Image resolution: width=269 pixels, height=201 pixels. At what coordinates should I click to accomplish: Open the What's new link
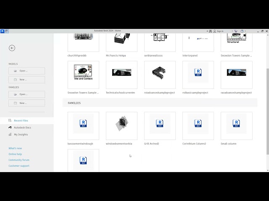coord(15,148)
